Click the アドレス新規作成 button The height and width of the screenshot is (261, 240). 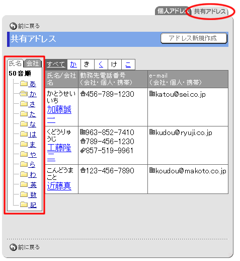194,38
